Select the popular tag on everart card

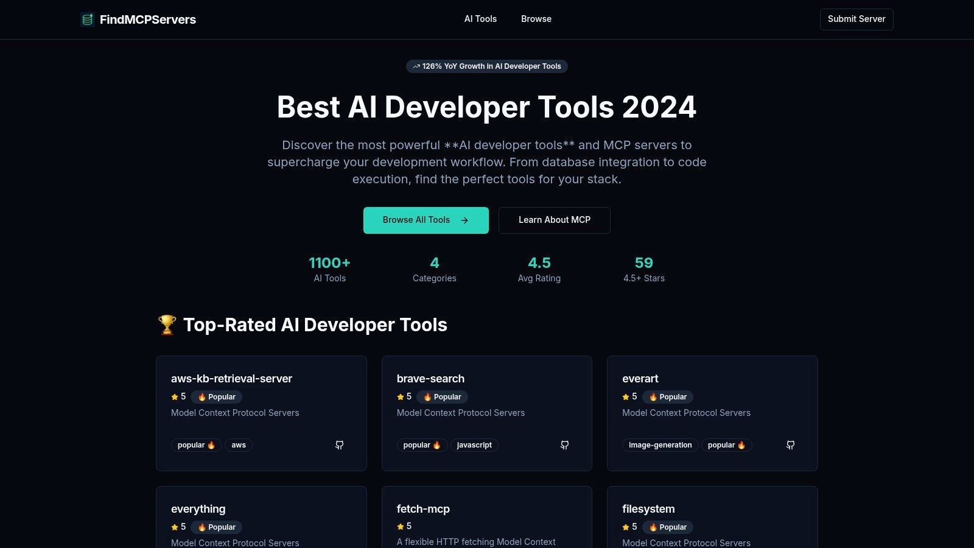pos(727,445)
